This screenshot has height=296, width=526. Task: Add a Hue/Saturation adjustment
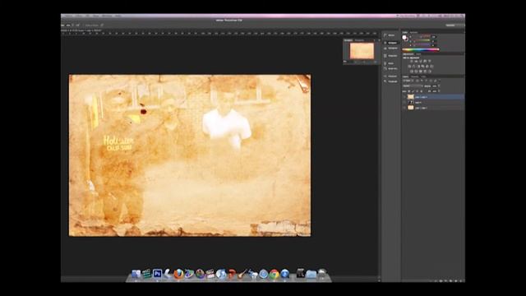(409, 67)
